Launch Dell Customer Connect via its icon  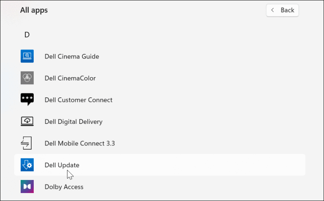(x=27, y=100)
